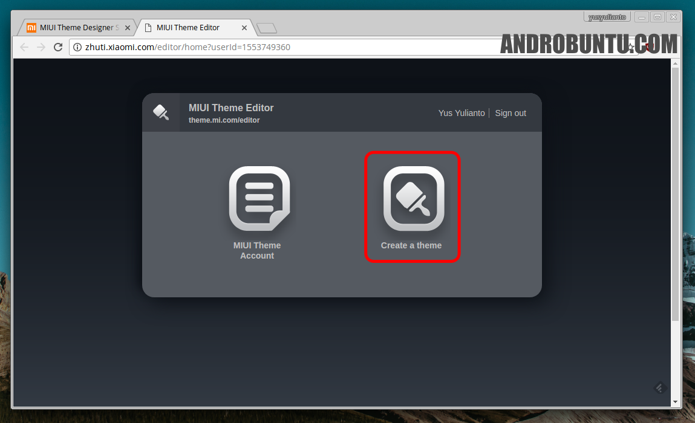Viewport: 695px width, 423px height.
Task: Open the Create a theme icon
Action: pyautogui.click(x=414, y=199)
